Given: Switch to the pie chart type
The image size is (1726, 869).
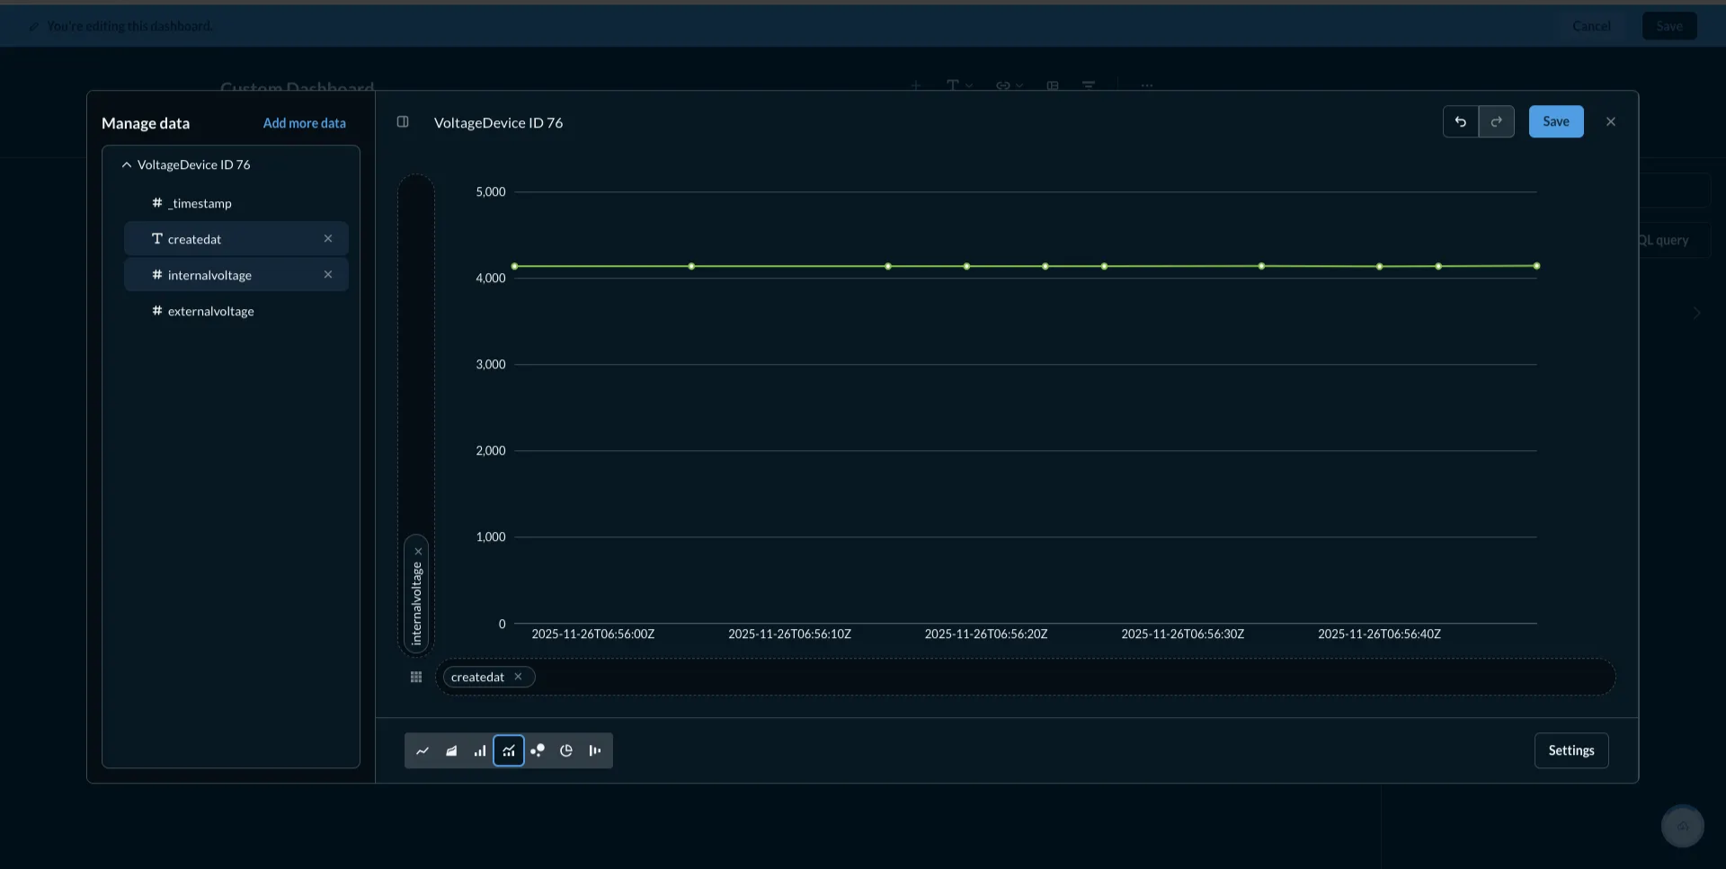Looking at the screenshot, I should 566,750.
